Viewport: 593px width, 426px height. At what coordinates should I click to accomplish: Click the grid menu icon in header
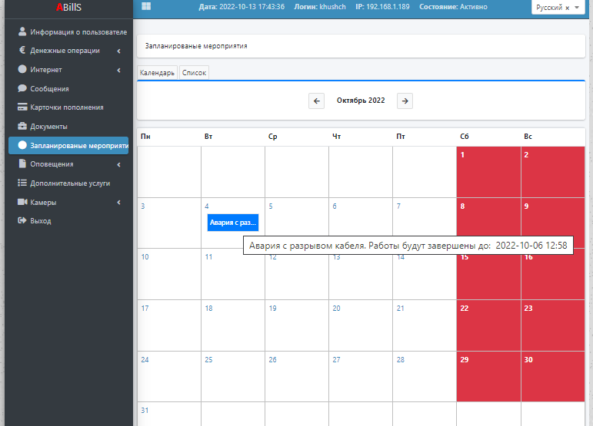pos(146,7)
